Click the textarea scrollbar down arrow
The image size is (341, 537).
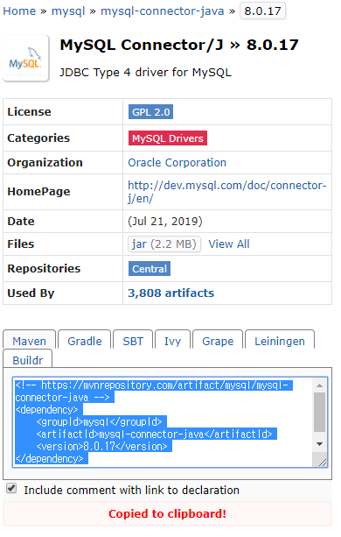(319, 444)
